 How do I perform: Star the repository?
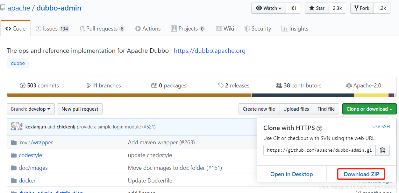point(317,8)
